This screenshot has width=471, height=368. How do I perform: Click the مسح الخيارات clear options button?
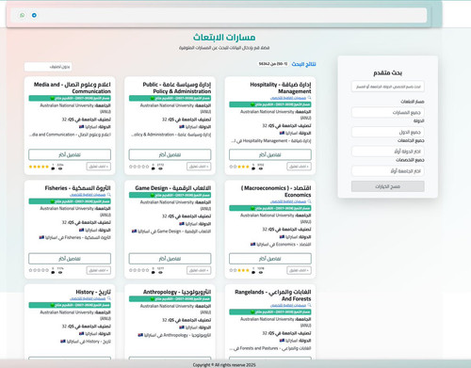point(388,186)
